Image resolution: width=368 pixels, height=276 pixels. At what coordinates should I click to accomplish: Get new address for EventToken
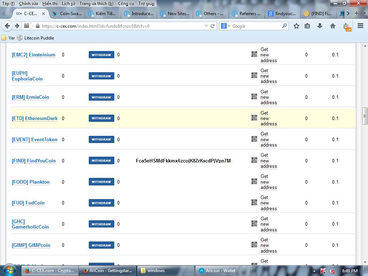[x=268, y=139]
